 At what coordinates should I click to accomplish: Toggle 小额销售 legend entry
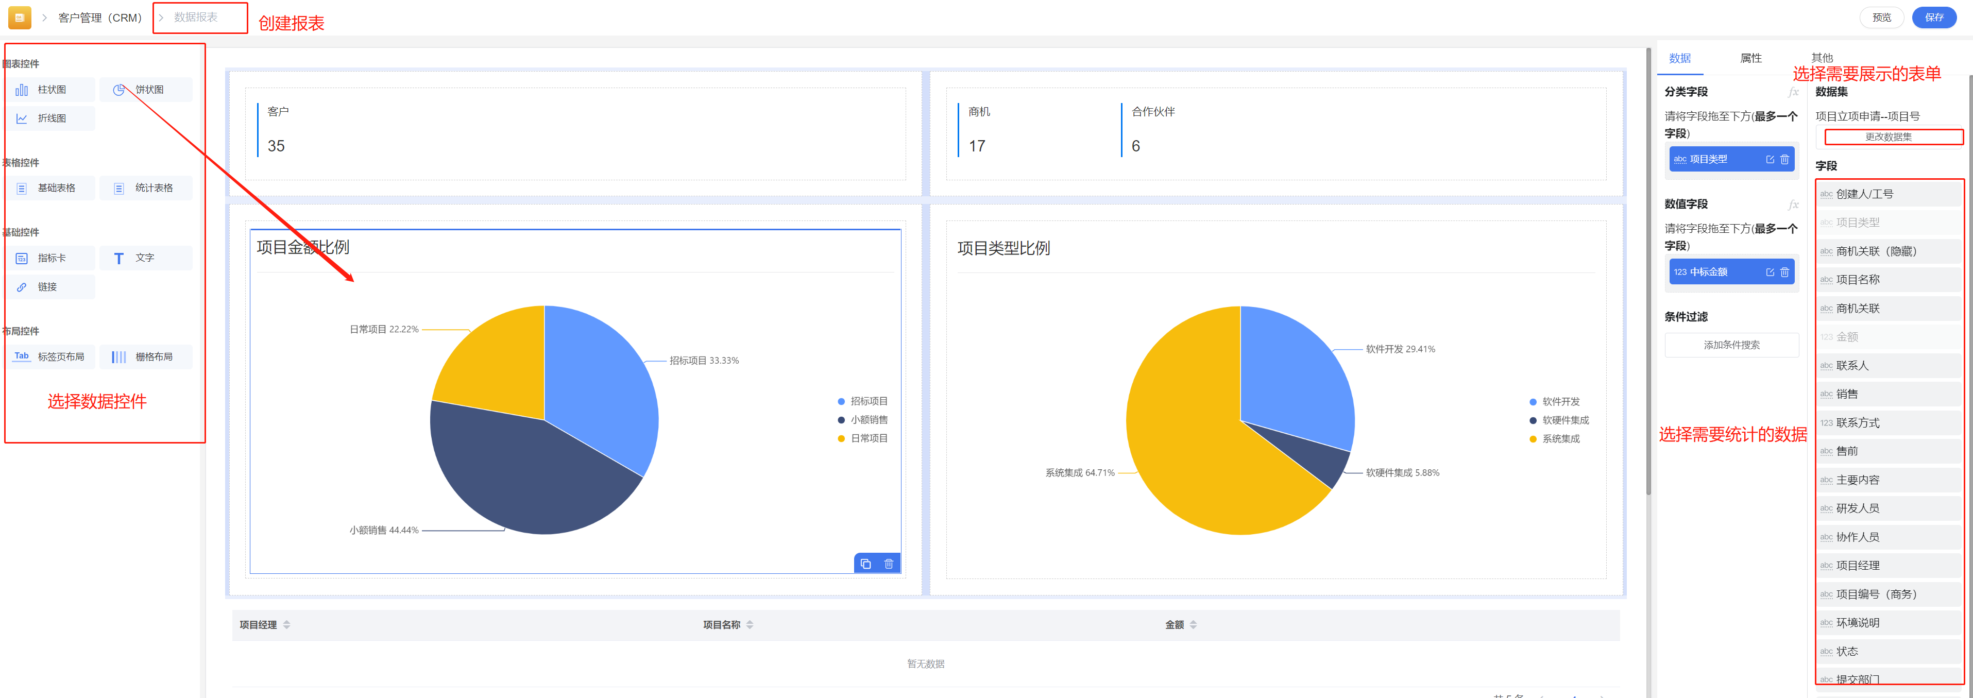click(862, 420)
